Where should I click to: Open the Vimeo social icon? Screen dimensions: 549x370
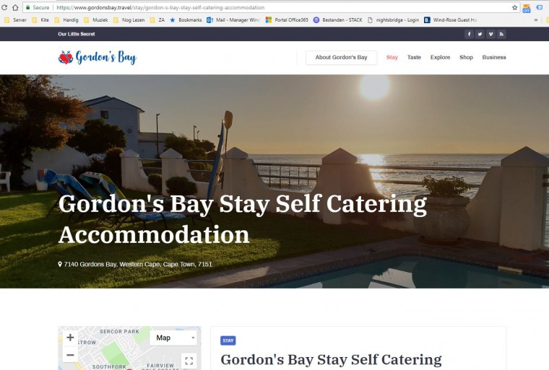490,34
